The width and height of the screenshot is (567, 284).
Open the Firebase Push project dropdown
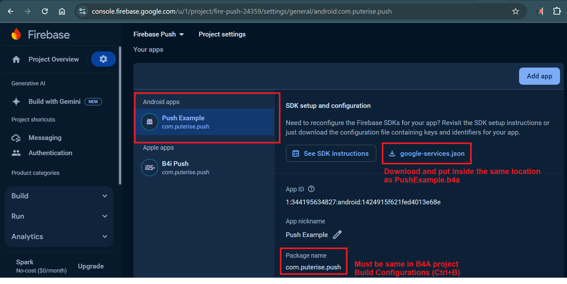tap(159, 34)
